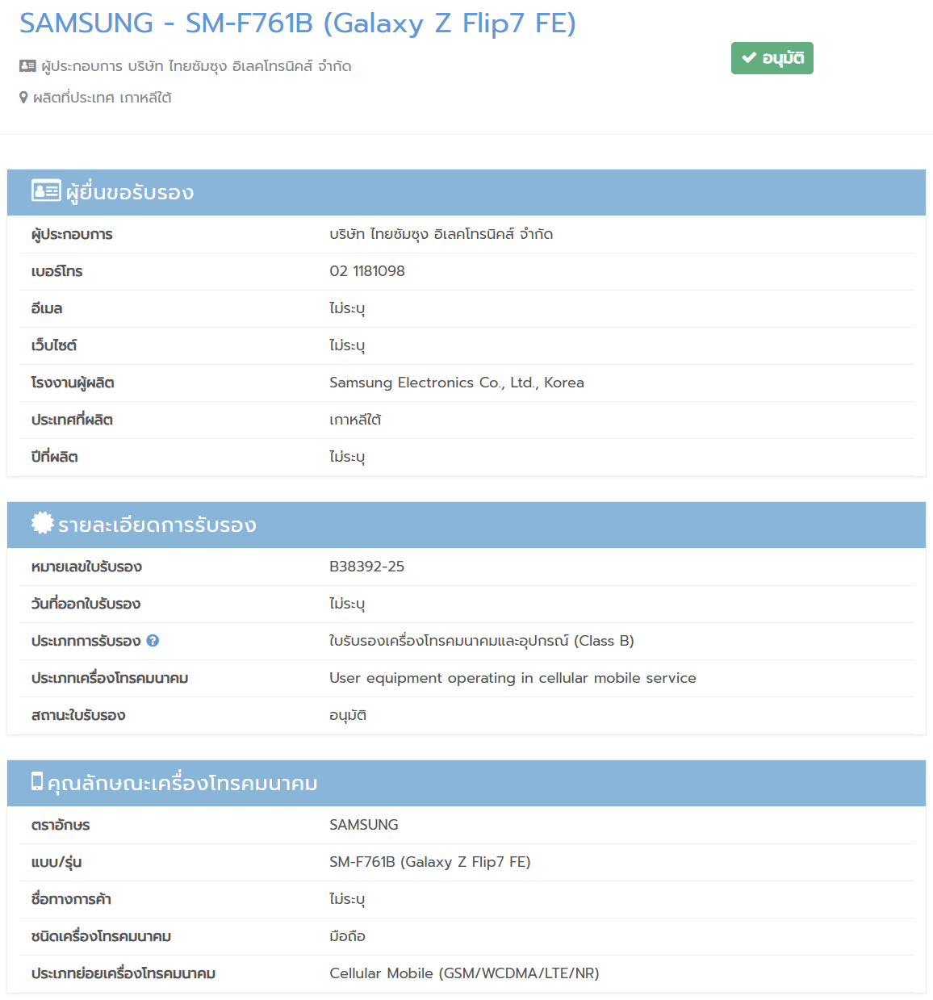Click the SAMSUNG brand value in ตราอักษร row

point(363,825)
